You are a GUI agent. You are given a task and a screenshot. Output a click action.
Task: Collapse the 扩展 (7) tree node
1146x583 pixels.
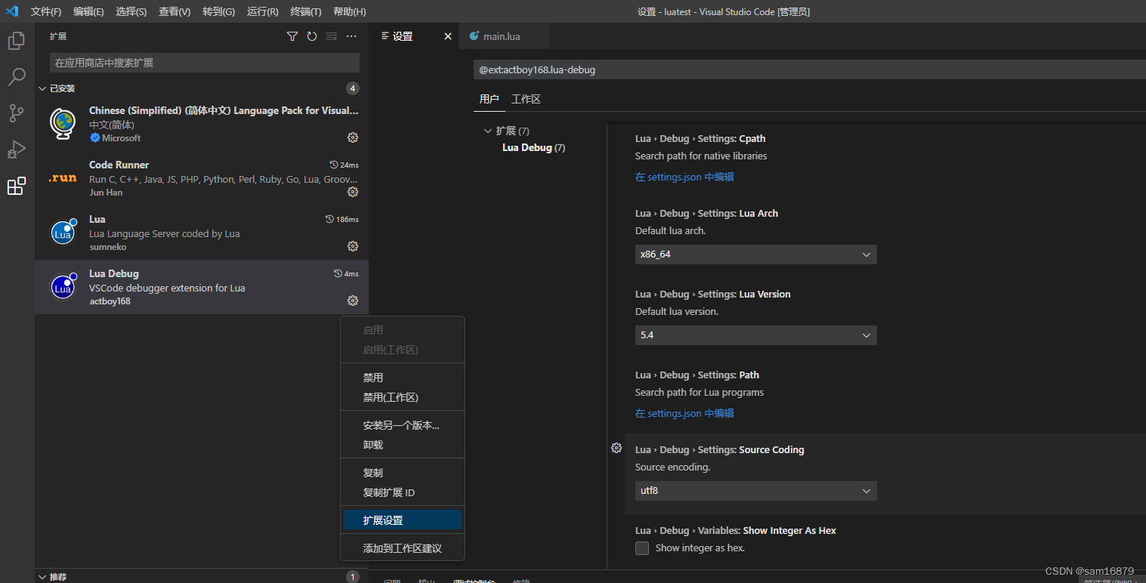coord(507,131)
